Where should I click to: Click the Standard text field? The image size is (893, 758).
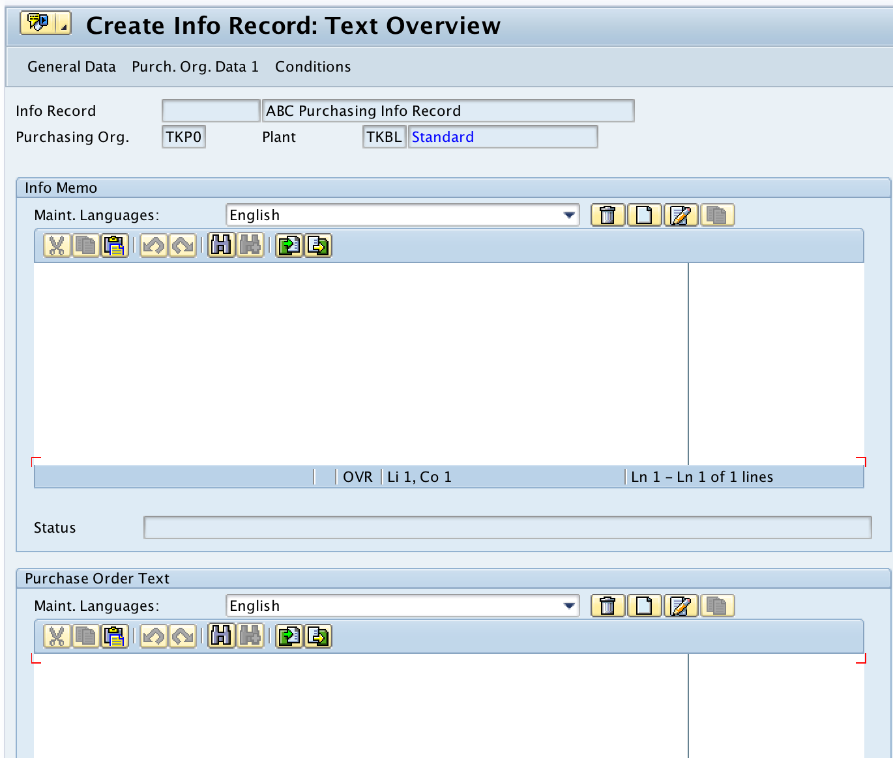tap(503, 137)
